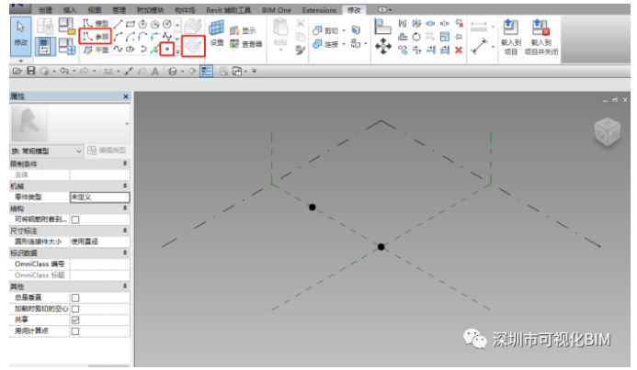Viewport: 637px width, 370px height.
Task: Select the Circle draw tool
Action: click(167, 25)
